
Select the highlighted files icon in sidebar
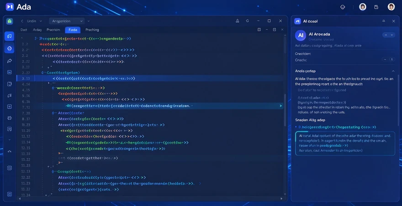click(x=10, y=36)
